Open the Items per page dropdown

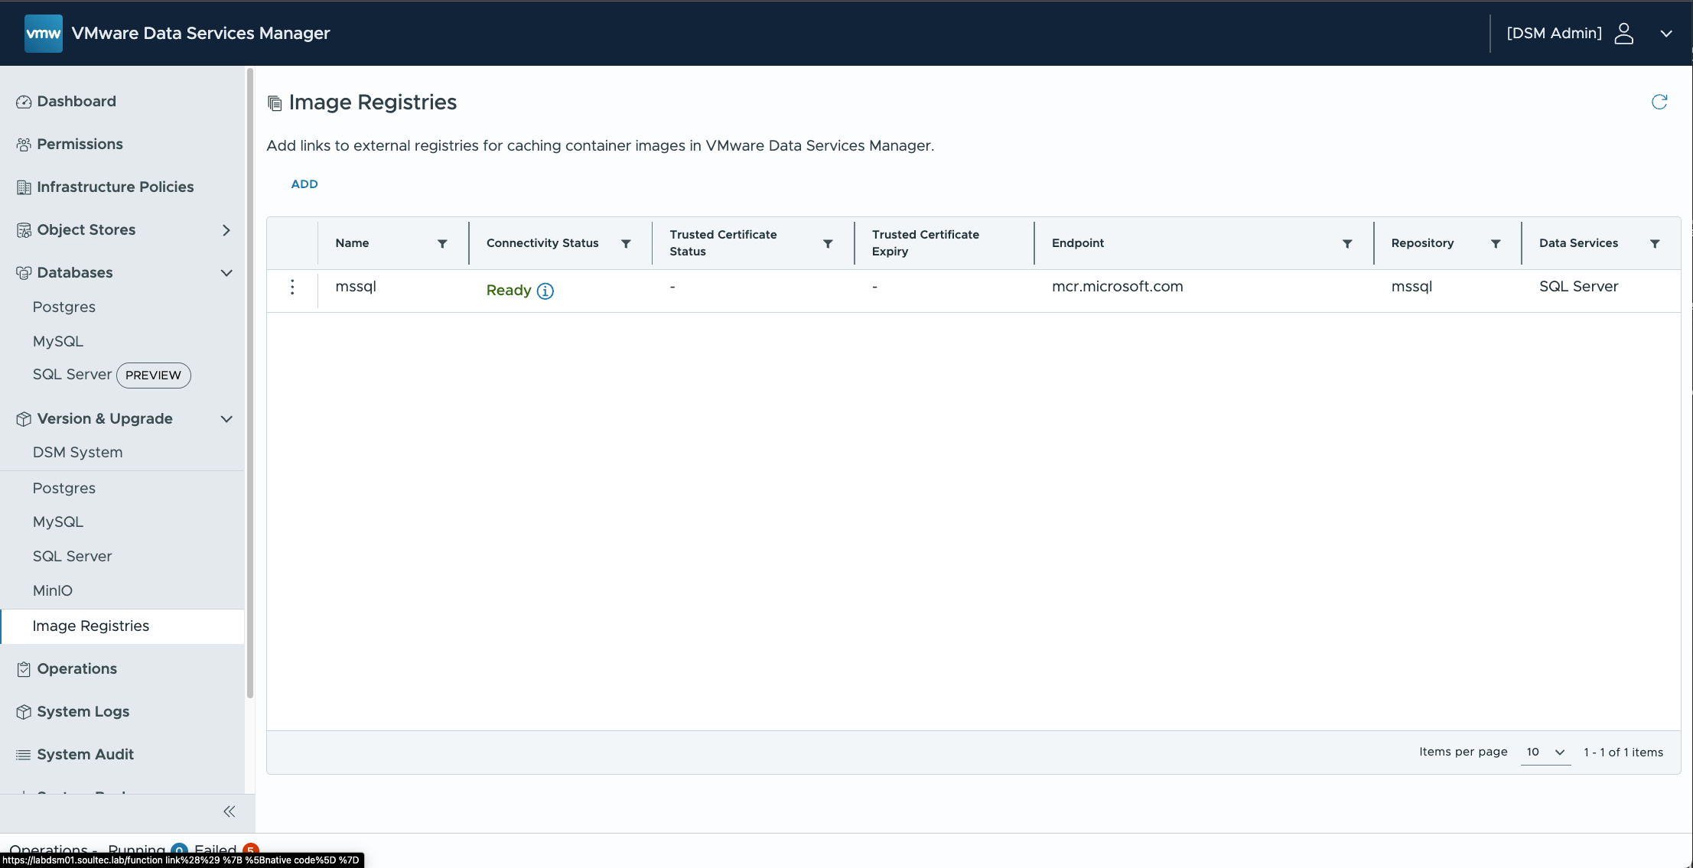[x=1545, y=752]
